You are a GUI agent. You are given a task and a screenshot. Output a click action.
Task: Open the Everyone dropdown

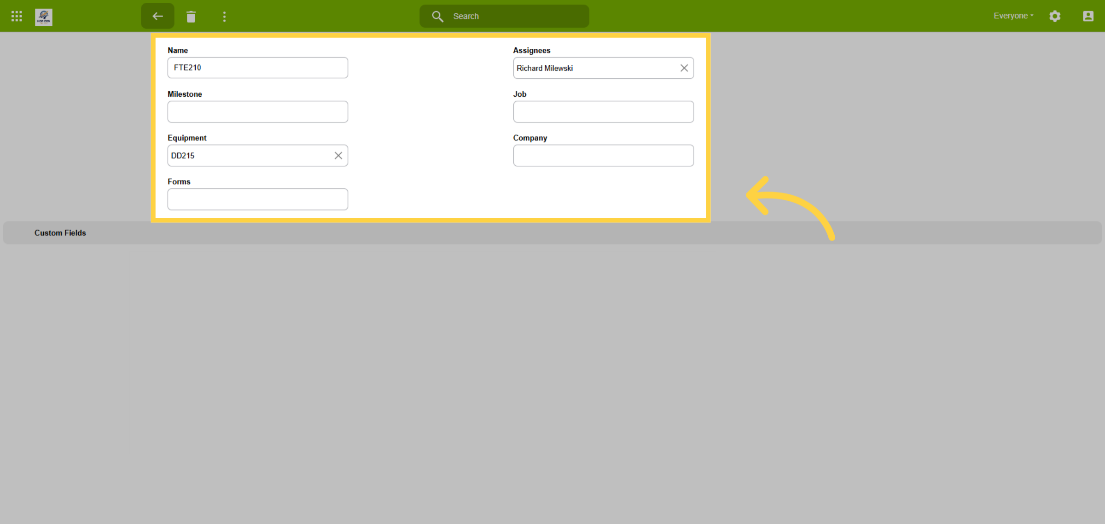click(1013, 16)
